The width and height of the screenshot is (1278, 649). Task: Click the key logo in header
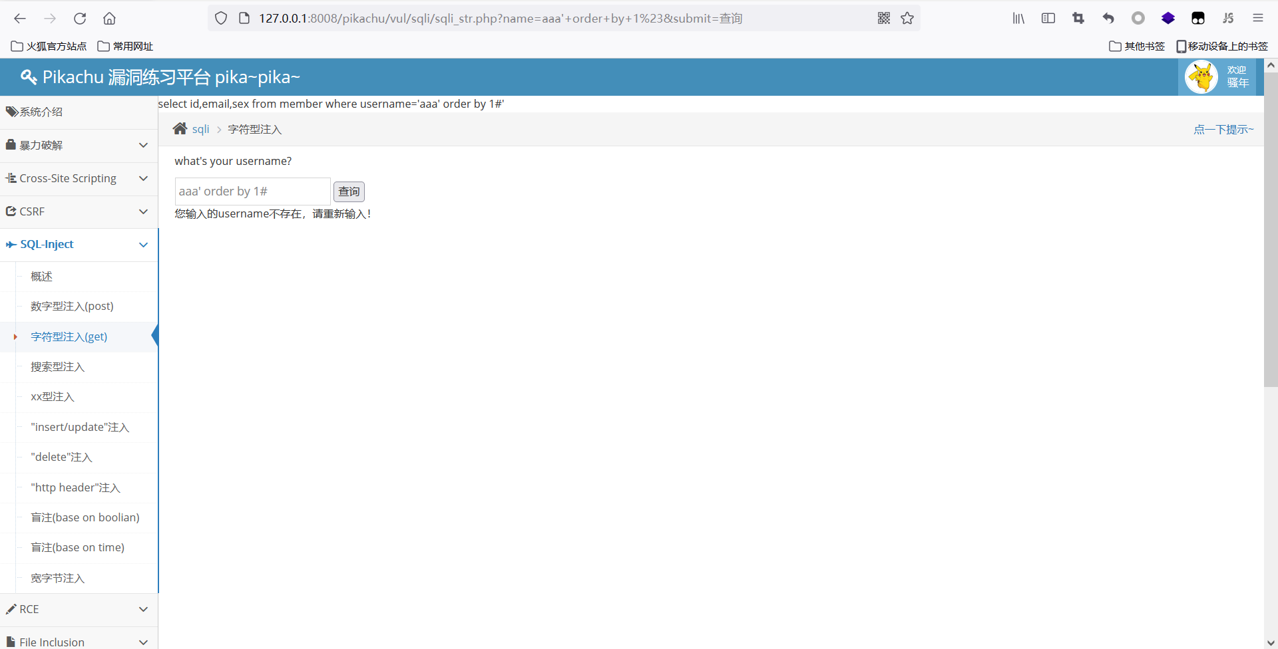(29, 77)
